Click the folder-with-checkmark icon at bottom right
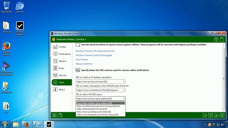This screenshot has width=228, height=128. pos(205,115)
